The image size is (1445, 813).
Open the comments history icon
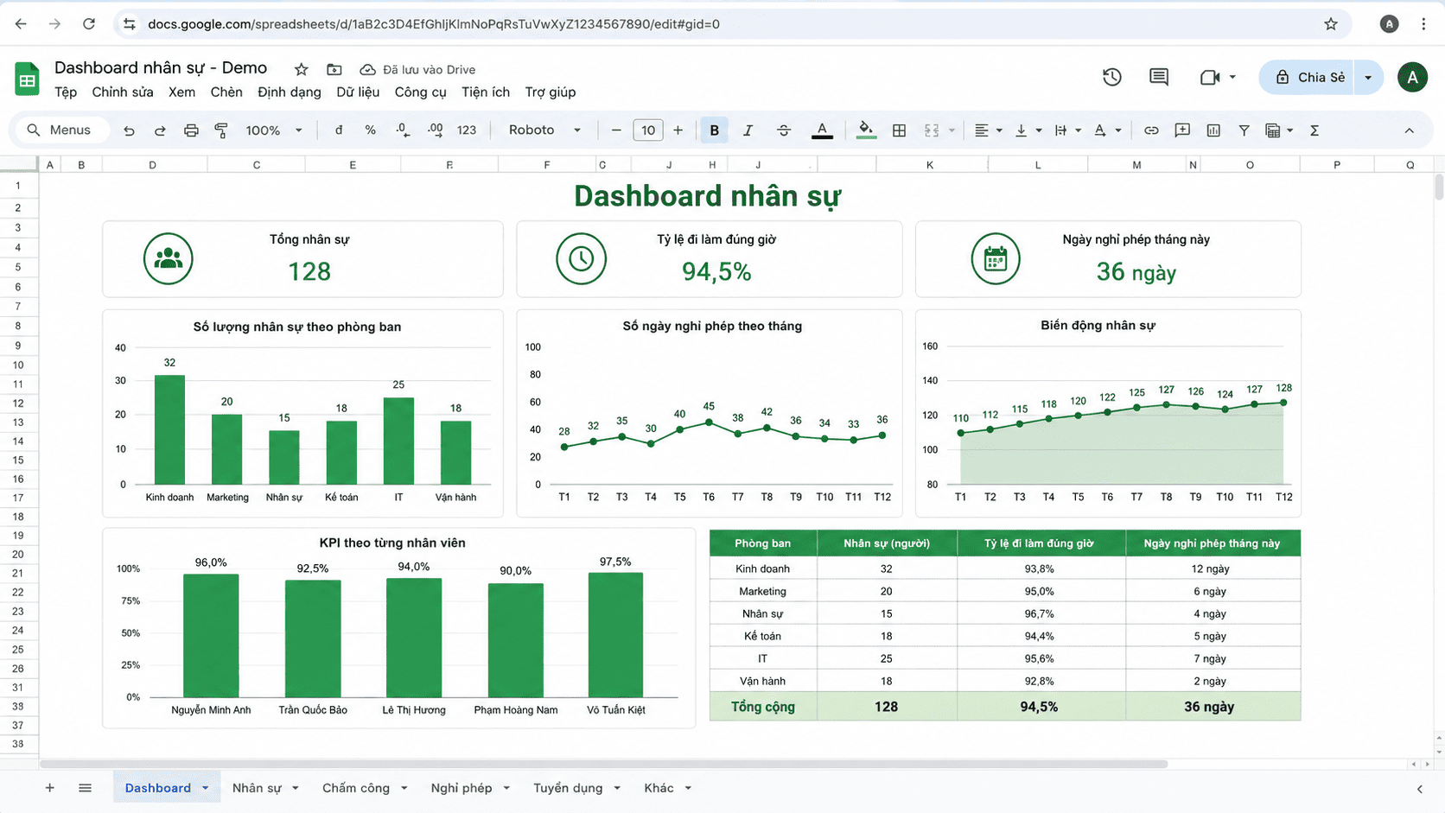[1159, 77]
